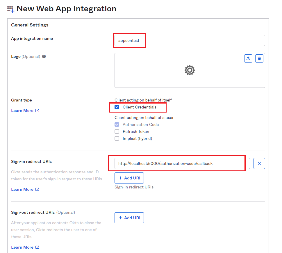Viewport: 282px width, 253px height.
Task: Click Add URI for Sign-out redirect URIs
Action: [x=129, y=218]
